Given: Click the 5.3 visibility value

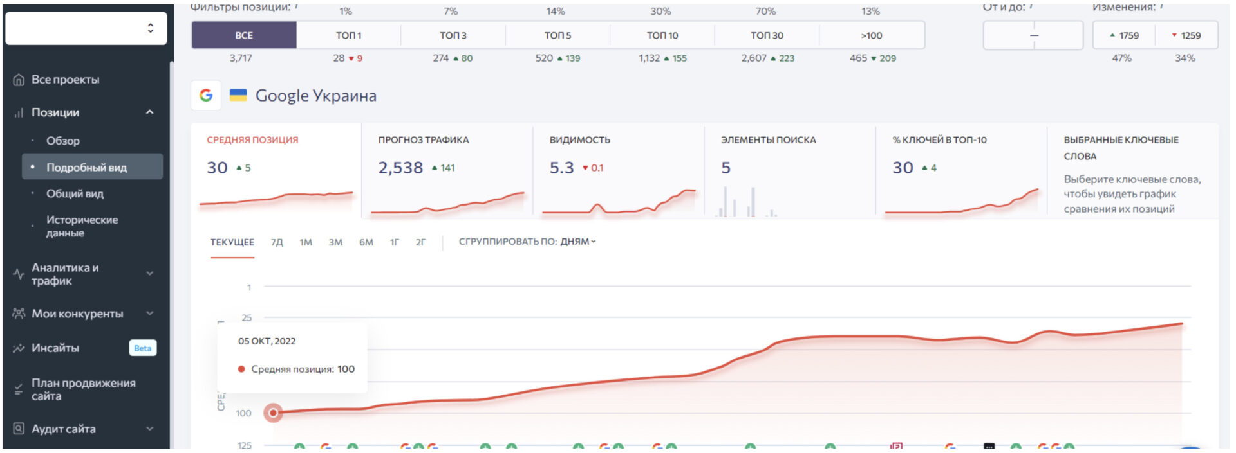Looking at the screenshot, I should click(561, 168).
